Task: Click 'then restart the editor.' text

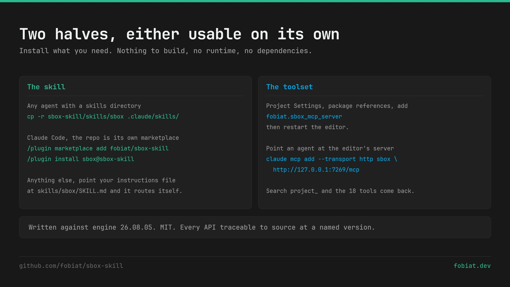Action: click(307, 127)
